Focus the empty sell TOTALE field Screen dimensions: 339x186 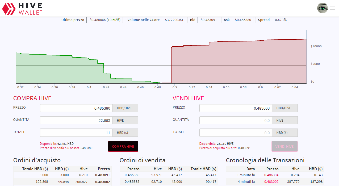236,133
